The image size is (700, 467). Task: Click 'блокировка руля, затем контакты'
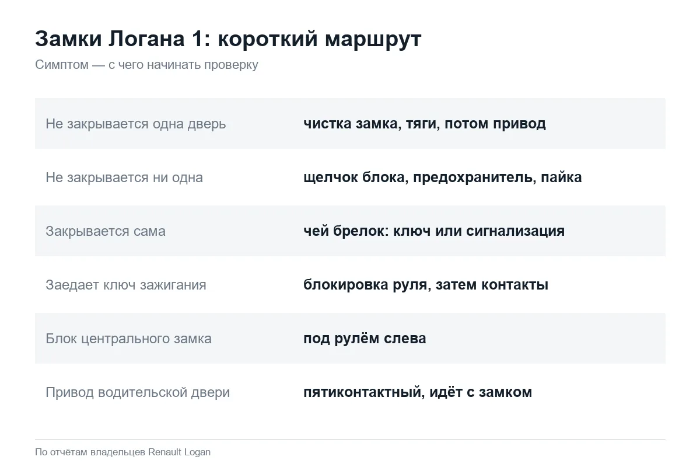pyautogui.click(x=426, y=285)
